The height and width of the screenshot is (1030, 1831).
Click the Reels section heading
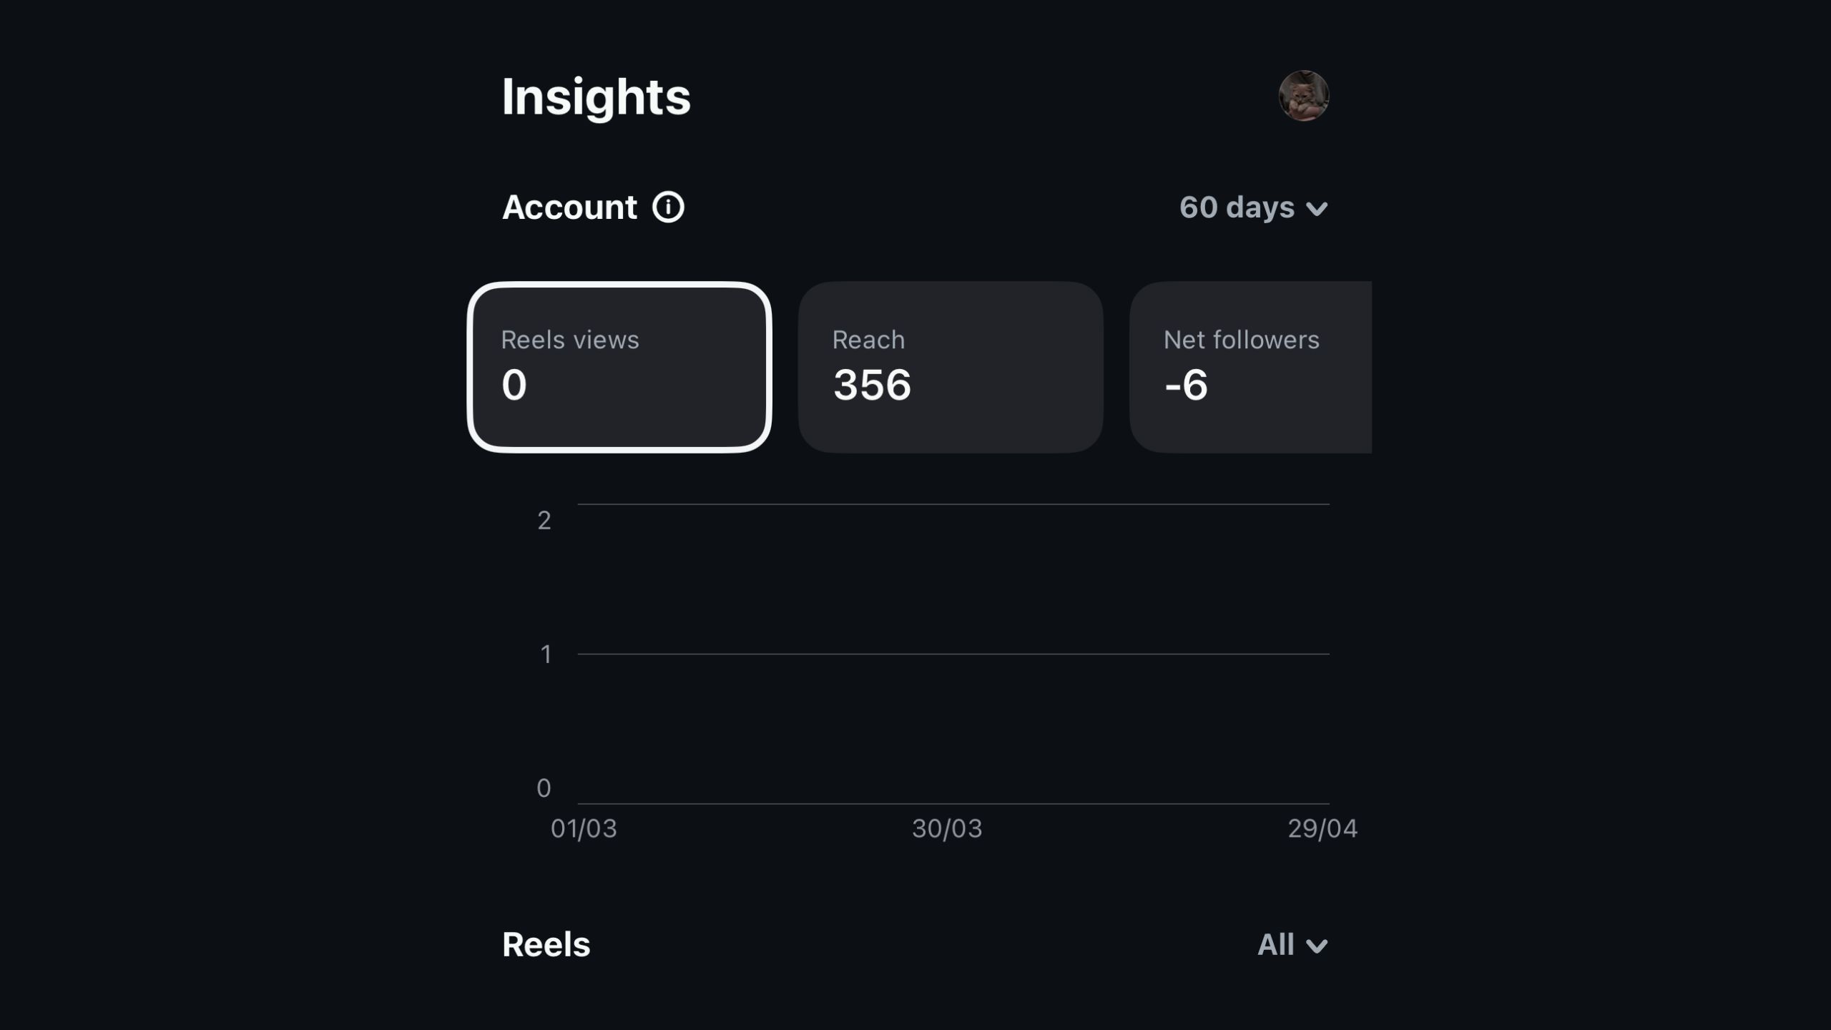pos(546,945)
